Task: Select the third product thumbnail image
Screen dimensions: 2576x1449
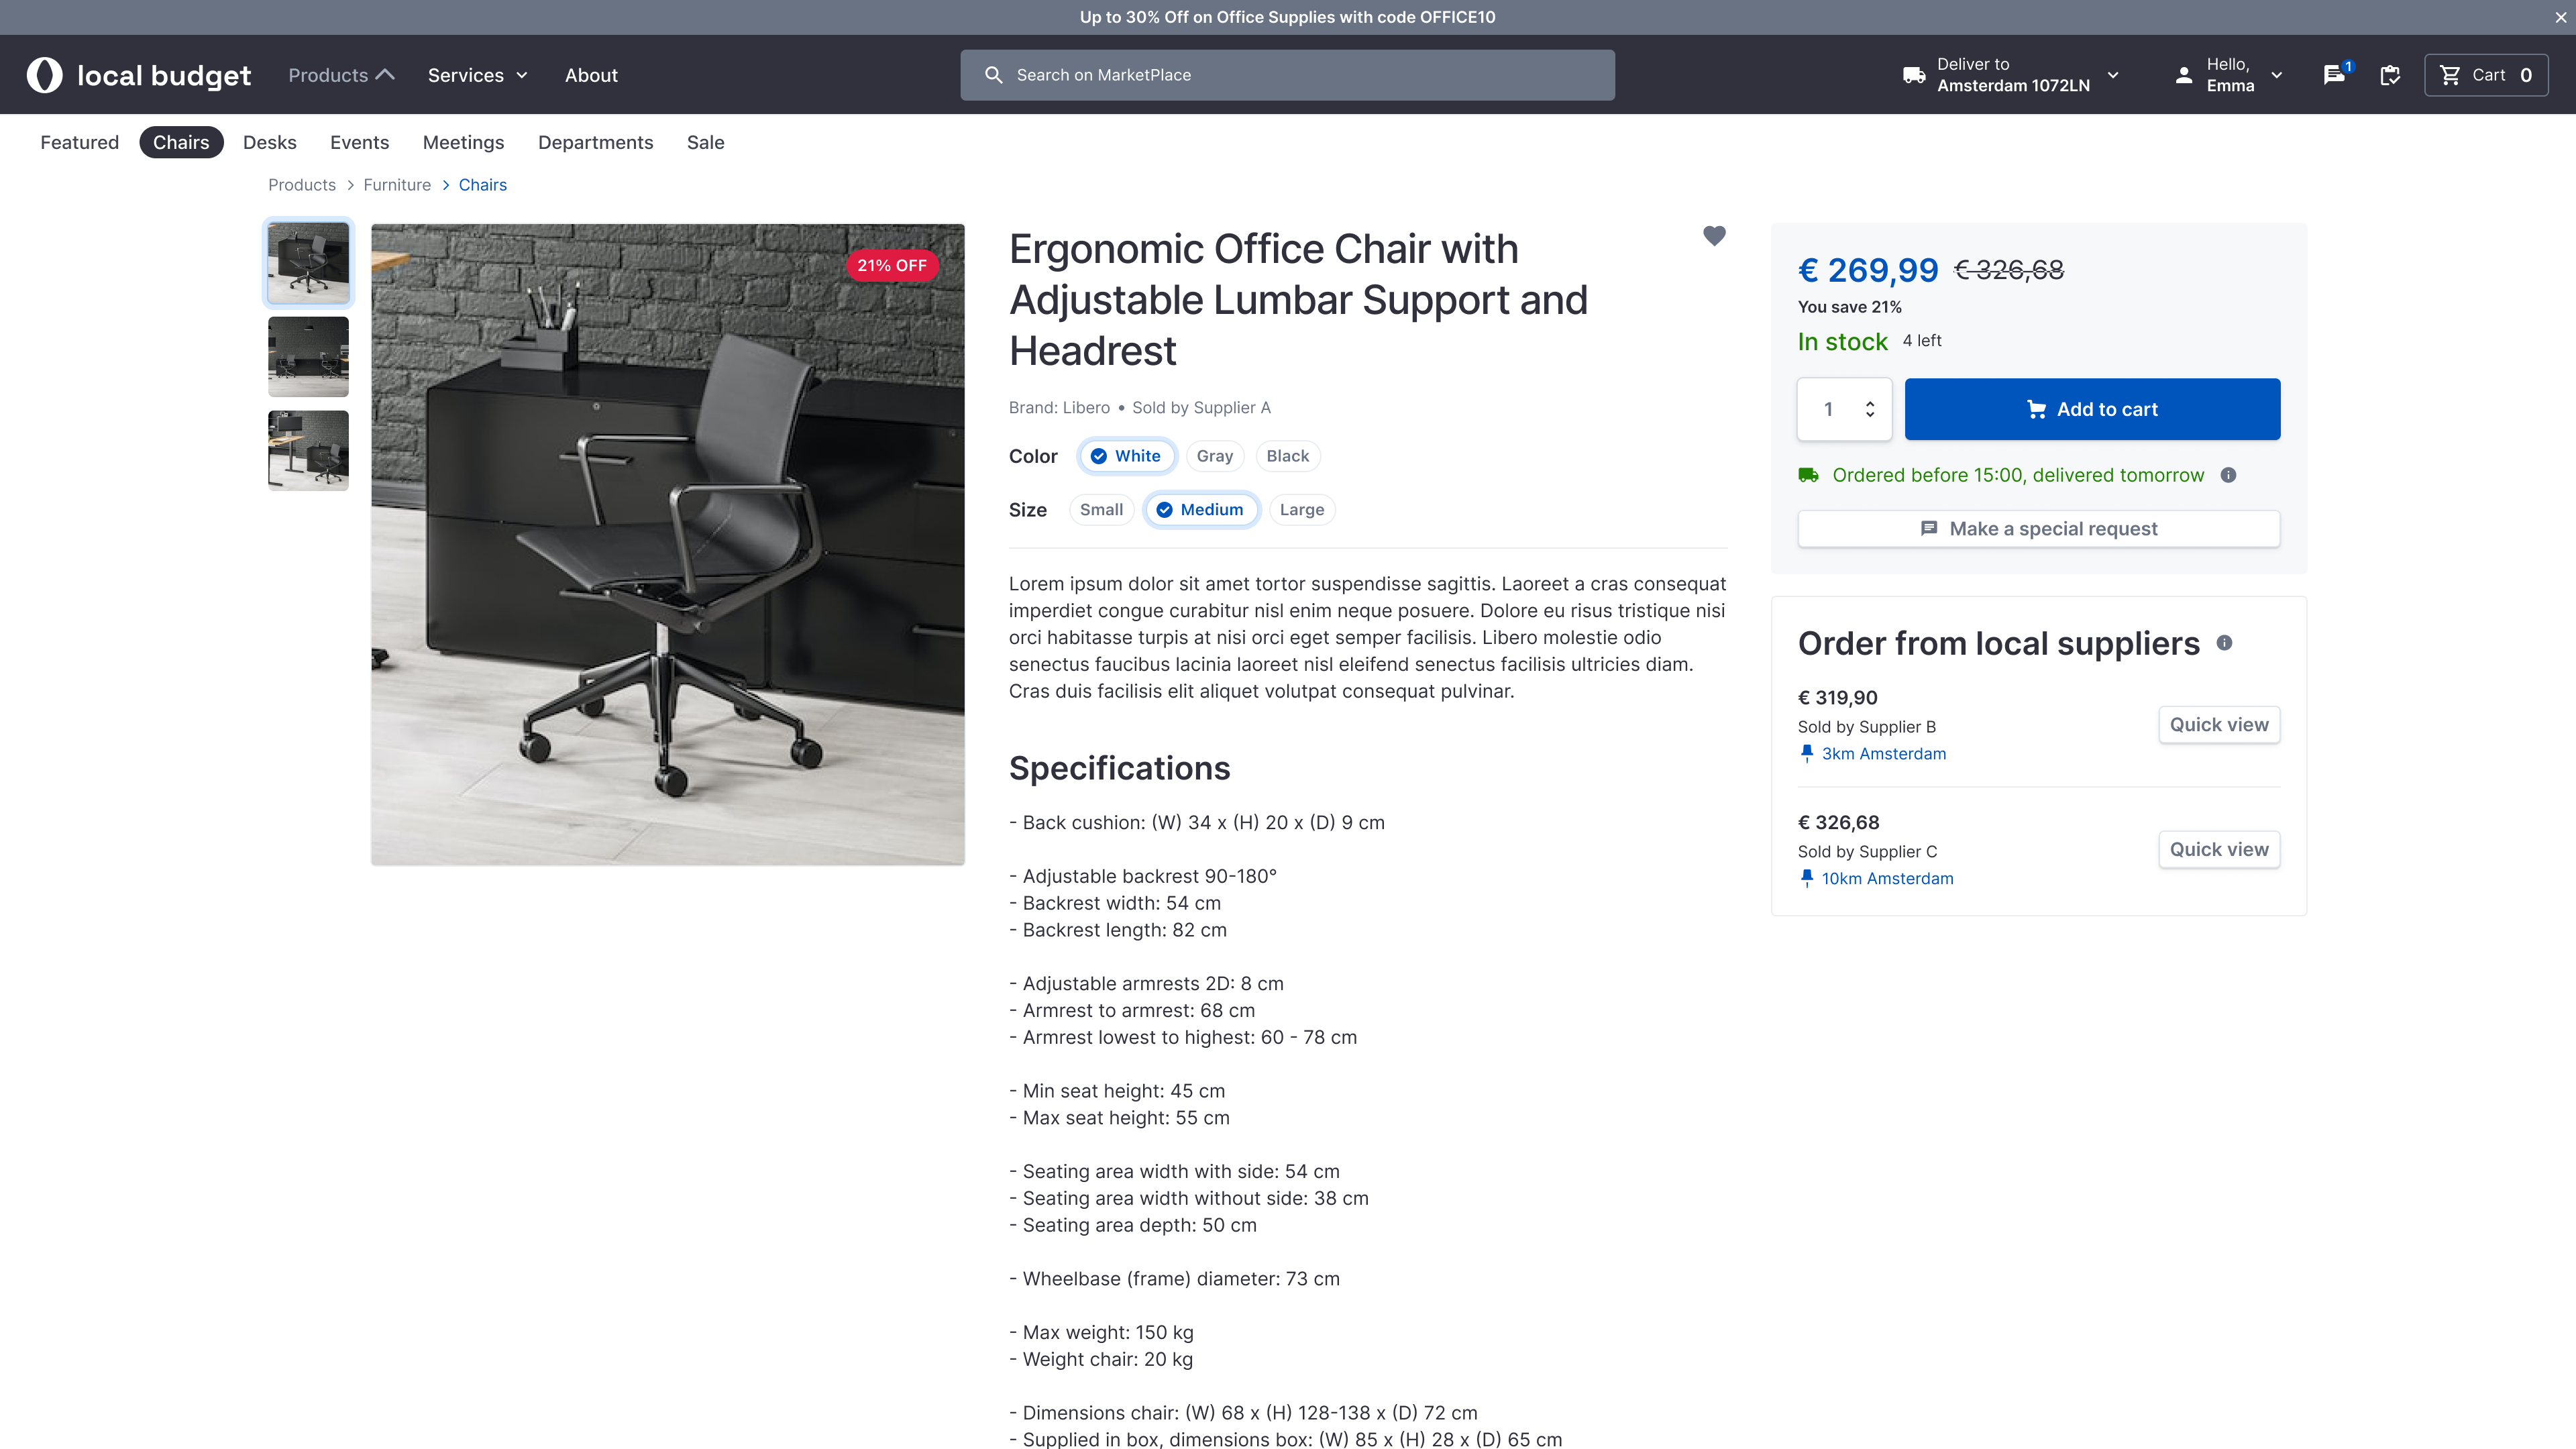Action: point(308,450)
